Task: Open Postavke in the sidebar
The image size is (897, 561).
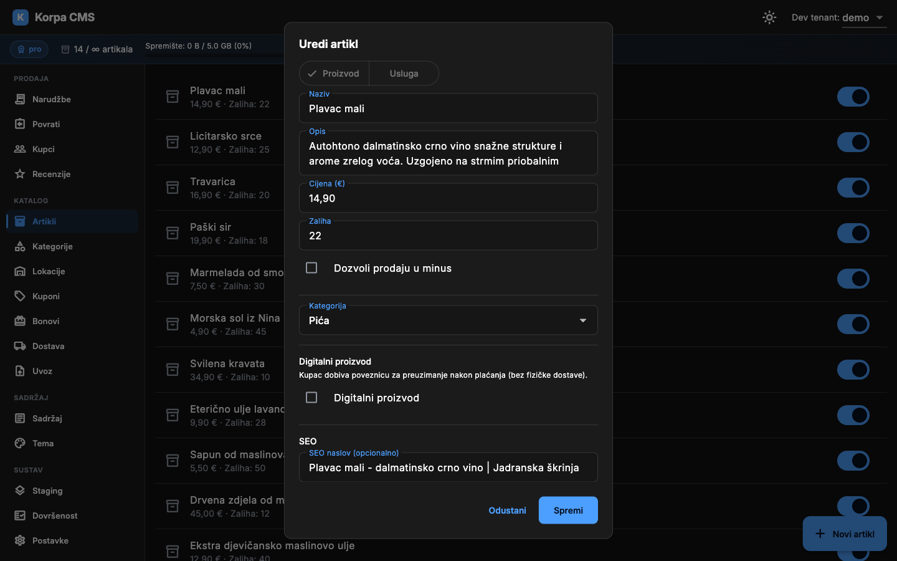Action: coord(72,540)
